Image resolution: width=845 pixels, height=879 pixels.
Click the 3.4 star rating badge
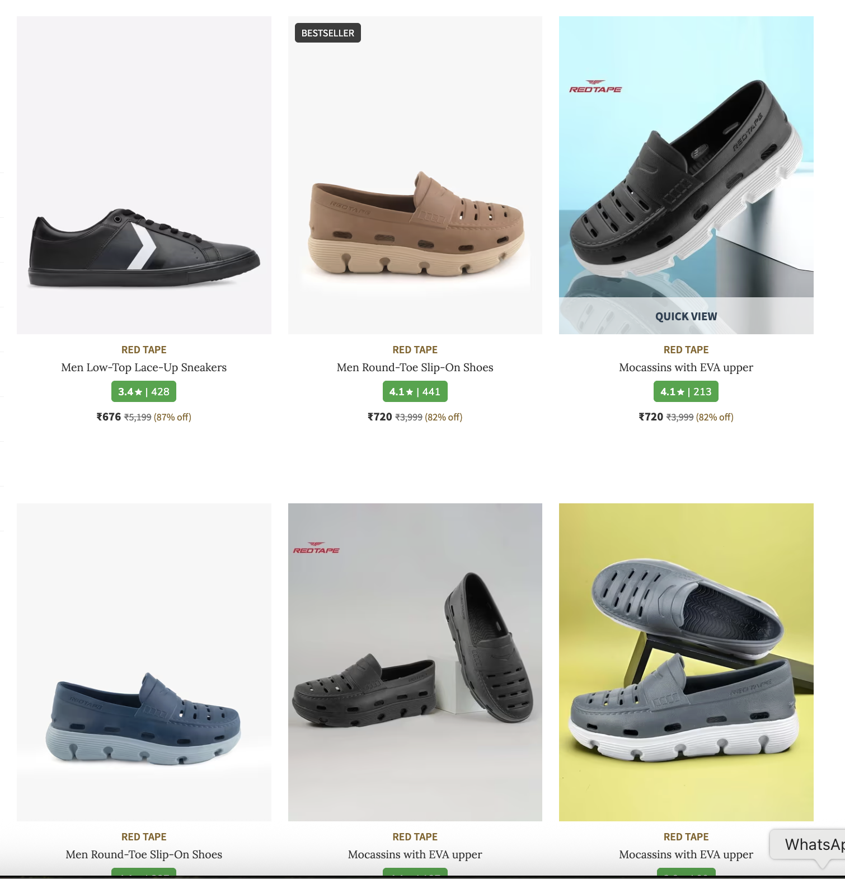(144, 391)
